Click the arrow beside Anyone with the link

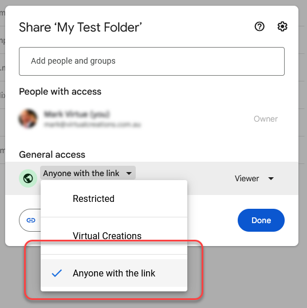point(129,173)
